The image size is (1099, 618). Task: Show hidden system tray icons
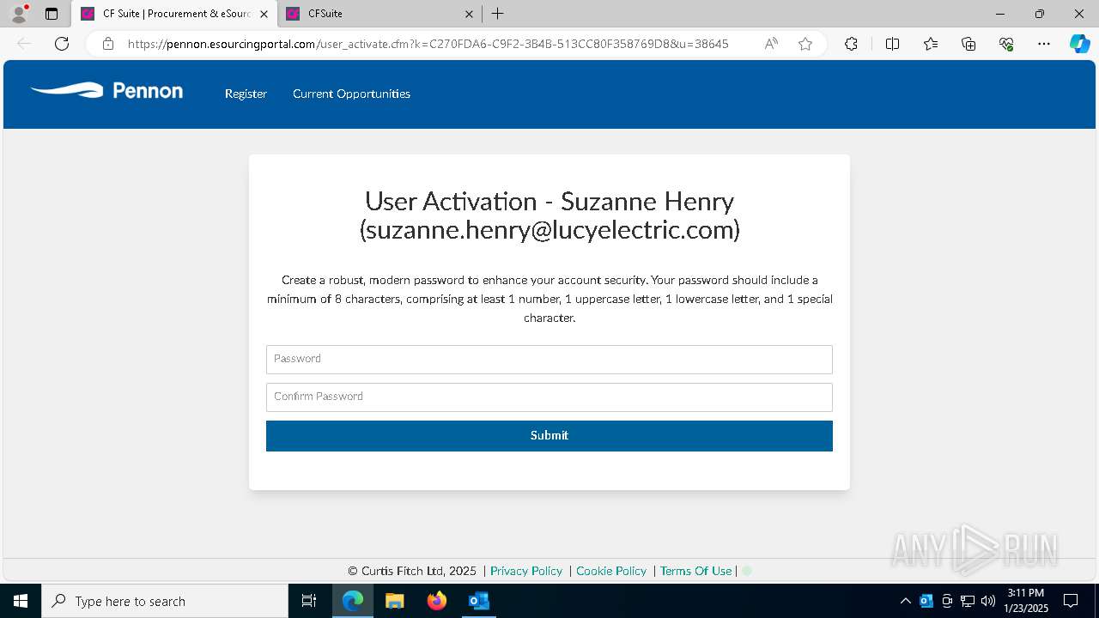tap(905, 601)
